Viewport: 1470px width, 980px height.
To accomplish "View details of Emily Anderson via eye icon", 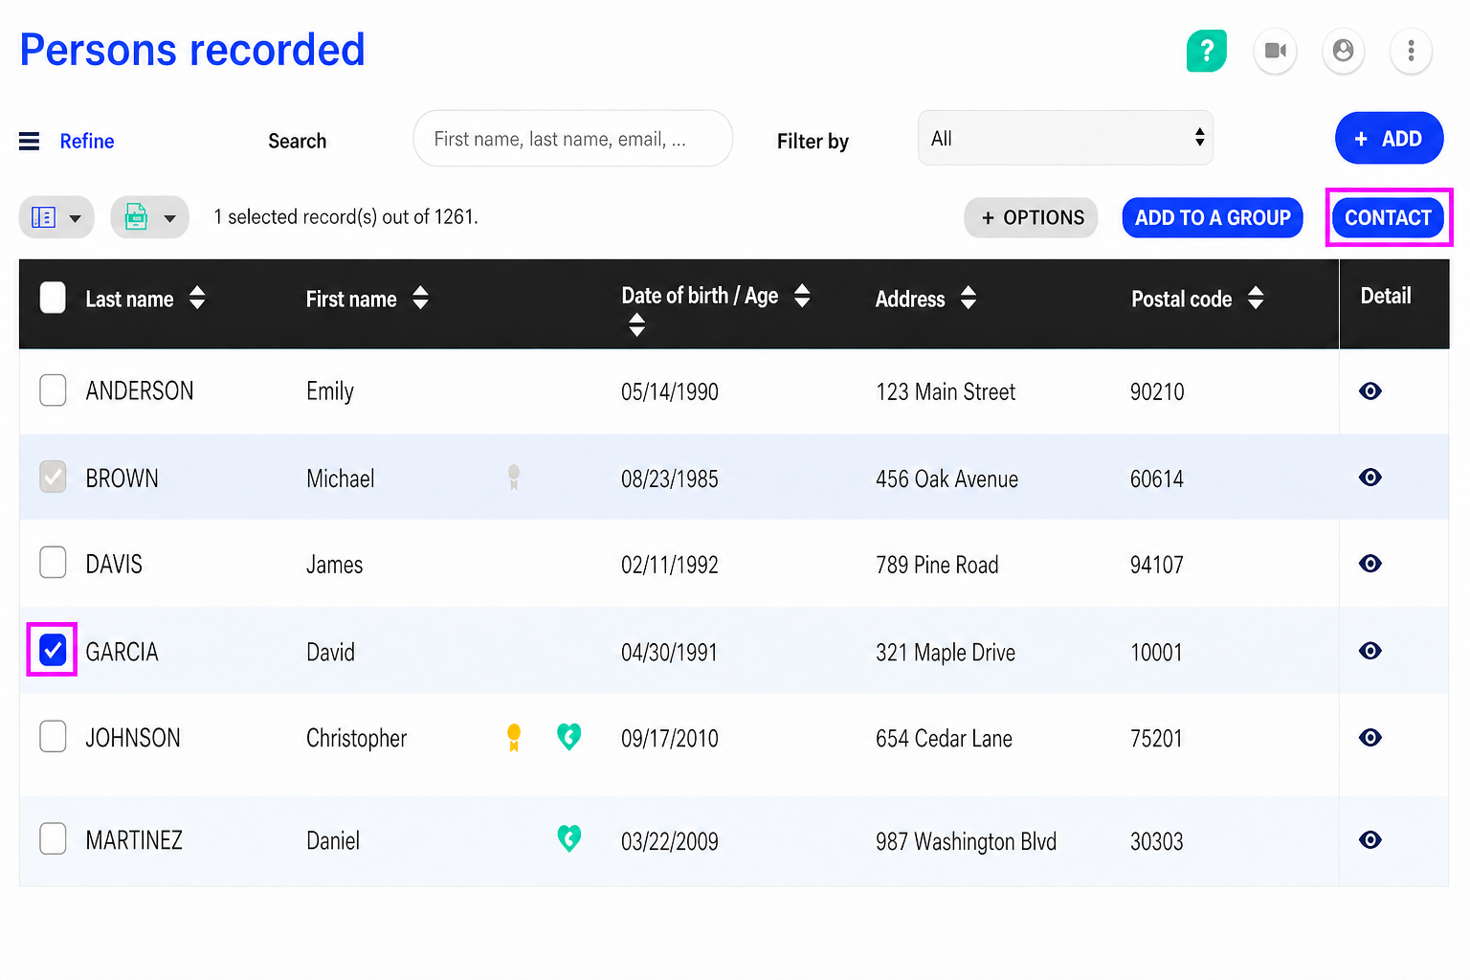I will click(1370, 390).
